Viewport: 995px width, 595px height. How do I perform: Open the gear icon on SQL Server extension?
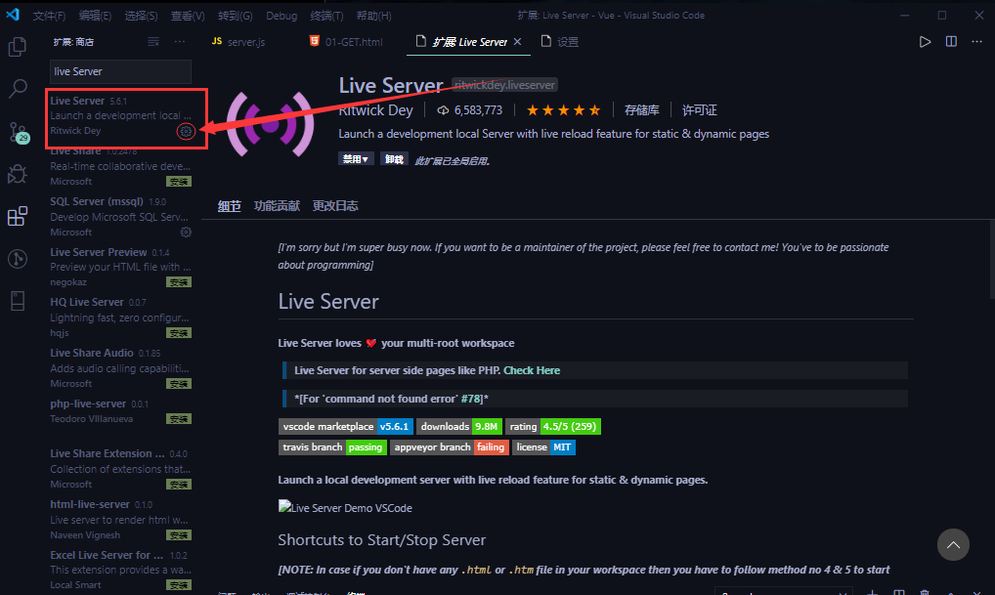tap(185, 232)
